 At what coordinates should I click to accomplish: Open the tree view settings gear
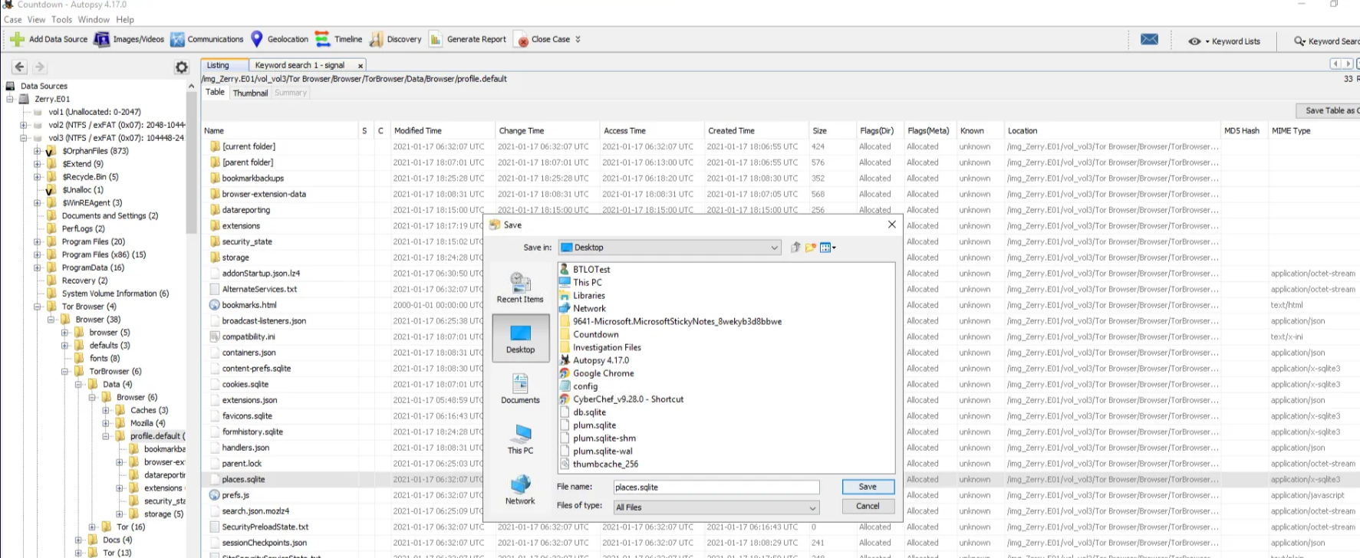(x=181, y=67)
